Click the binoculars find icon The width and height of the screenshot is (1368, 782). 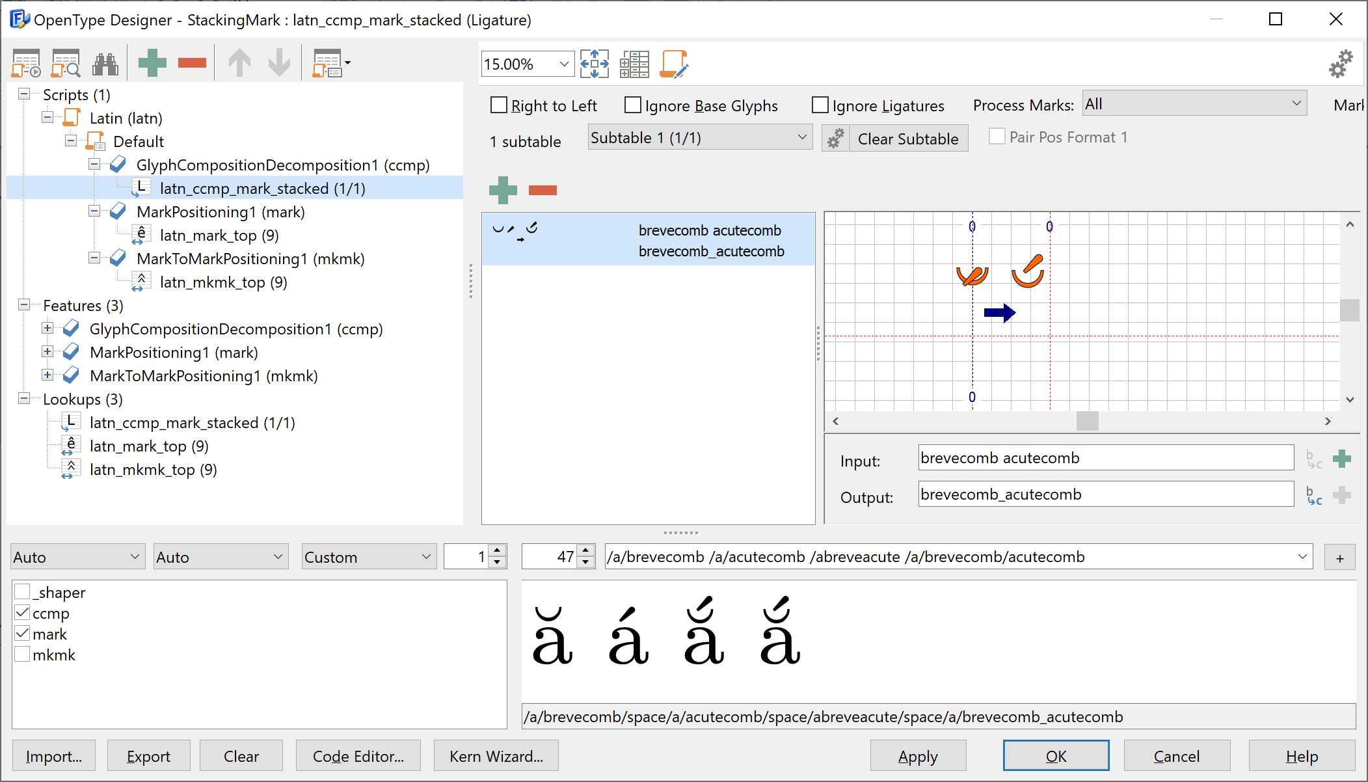[105, 64]
